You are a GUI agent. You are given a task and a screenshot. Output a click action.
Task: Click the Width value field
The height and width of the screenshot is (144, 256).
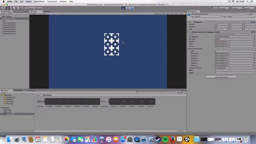tap(235, 70)
